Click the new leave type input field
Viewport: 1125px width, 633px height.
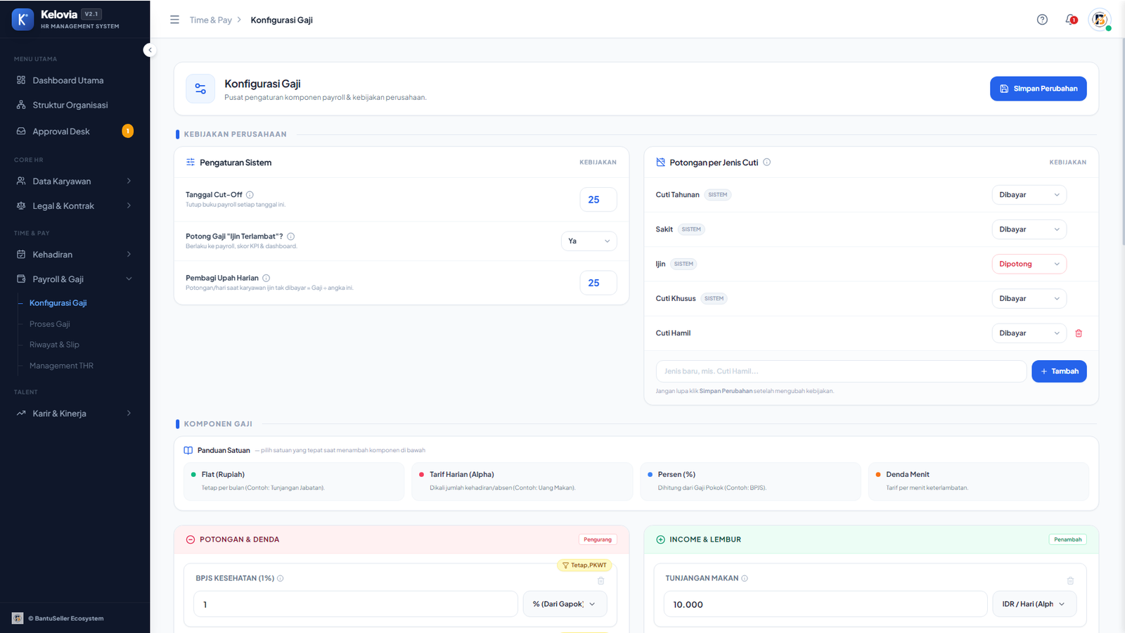841,371
